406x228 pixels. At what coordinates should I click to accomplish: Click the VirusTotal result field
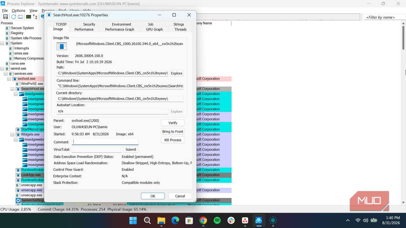click(97, 149)
